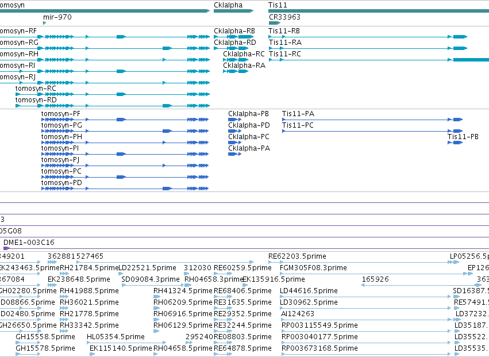This screenshot has width=489, height=357.
Task: Click the 312030 feature label
Action: (198, 268)
